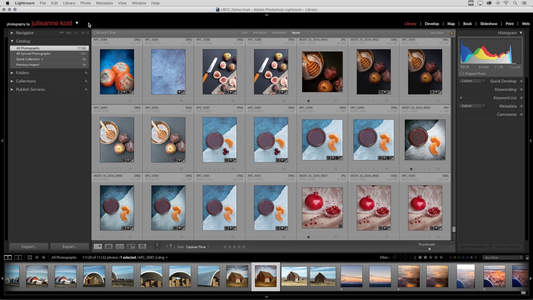The height and width of the screenshot is (300, 533).
Task: Adjust the Thumbnails size slider
Action: pos(429,249)
